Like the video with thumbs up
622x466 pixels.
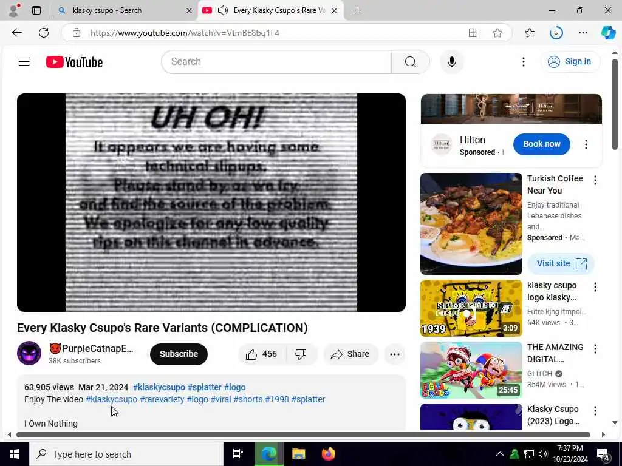261,354
